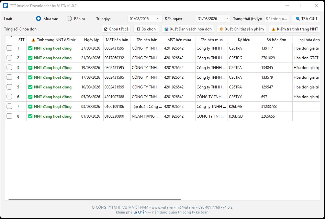325x219 pixels.
Task: Click the Tên bên bán column header
Action: click(147, 40)
